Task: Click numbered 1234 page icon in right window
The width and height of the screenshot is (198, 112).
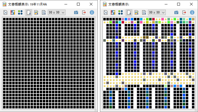Action: pos(144,12)
